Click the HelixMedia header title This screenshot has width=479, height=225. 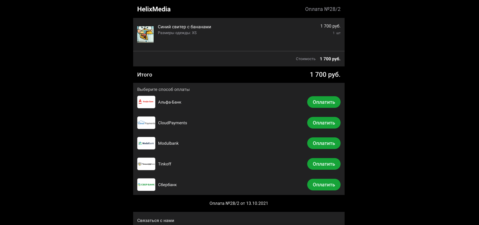pos(154,9)
